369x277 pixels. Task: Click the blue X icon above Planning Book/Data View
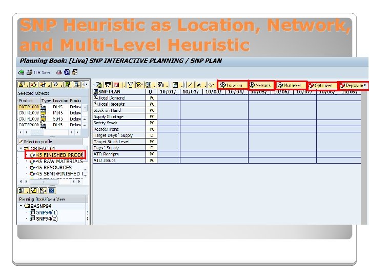coord(52,190)
